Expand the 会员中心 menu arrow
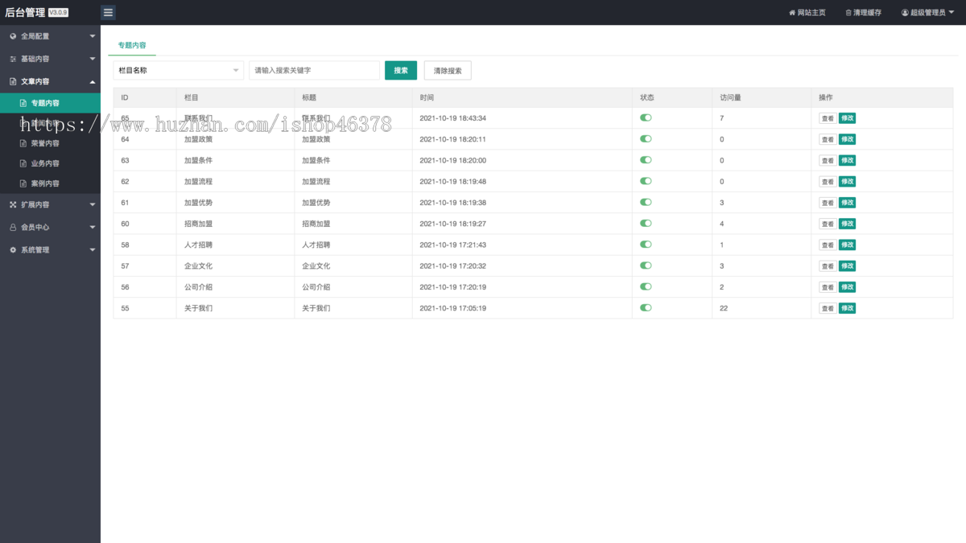966x543 pixels. tap(93, 228)
